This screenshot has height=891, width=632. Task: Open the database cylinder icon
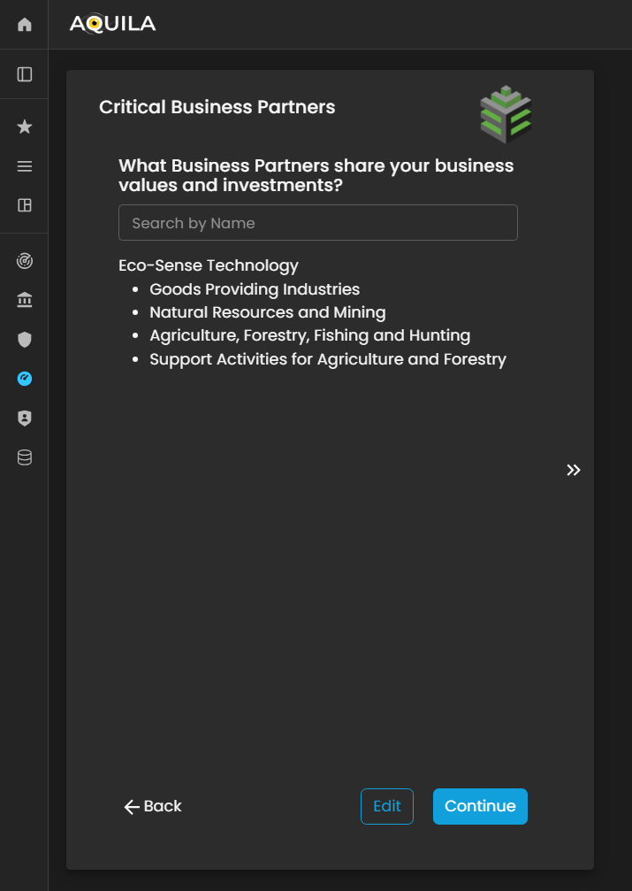click(x=25, y=457)
